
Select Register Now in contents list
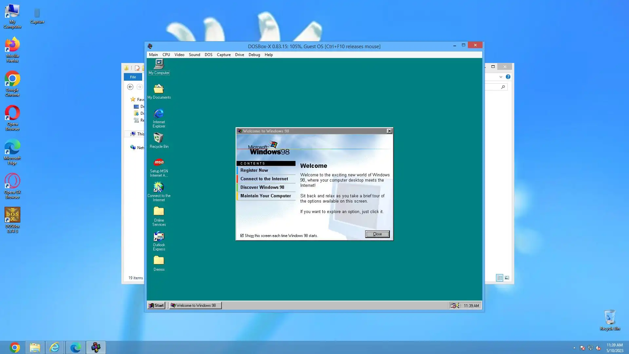pos(254,170)
